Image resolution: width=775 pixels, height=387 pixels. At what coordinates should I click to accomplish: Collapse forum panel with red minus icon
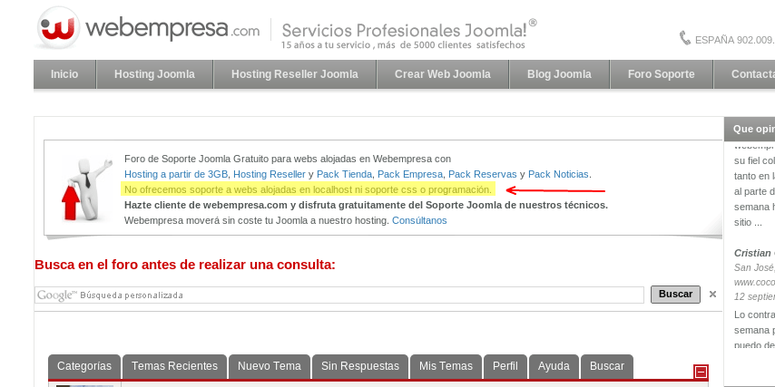point(701,372)
